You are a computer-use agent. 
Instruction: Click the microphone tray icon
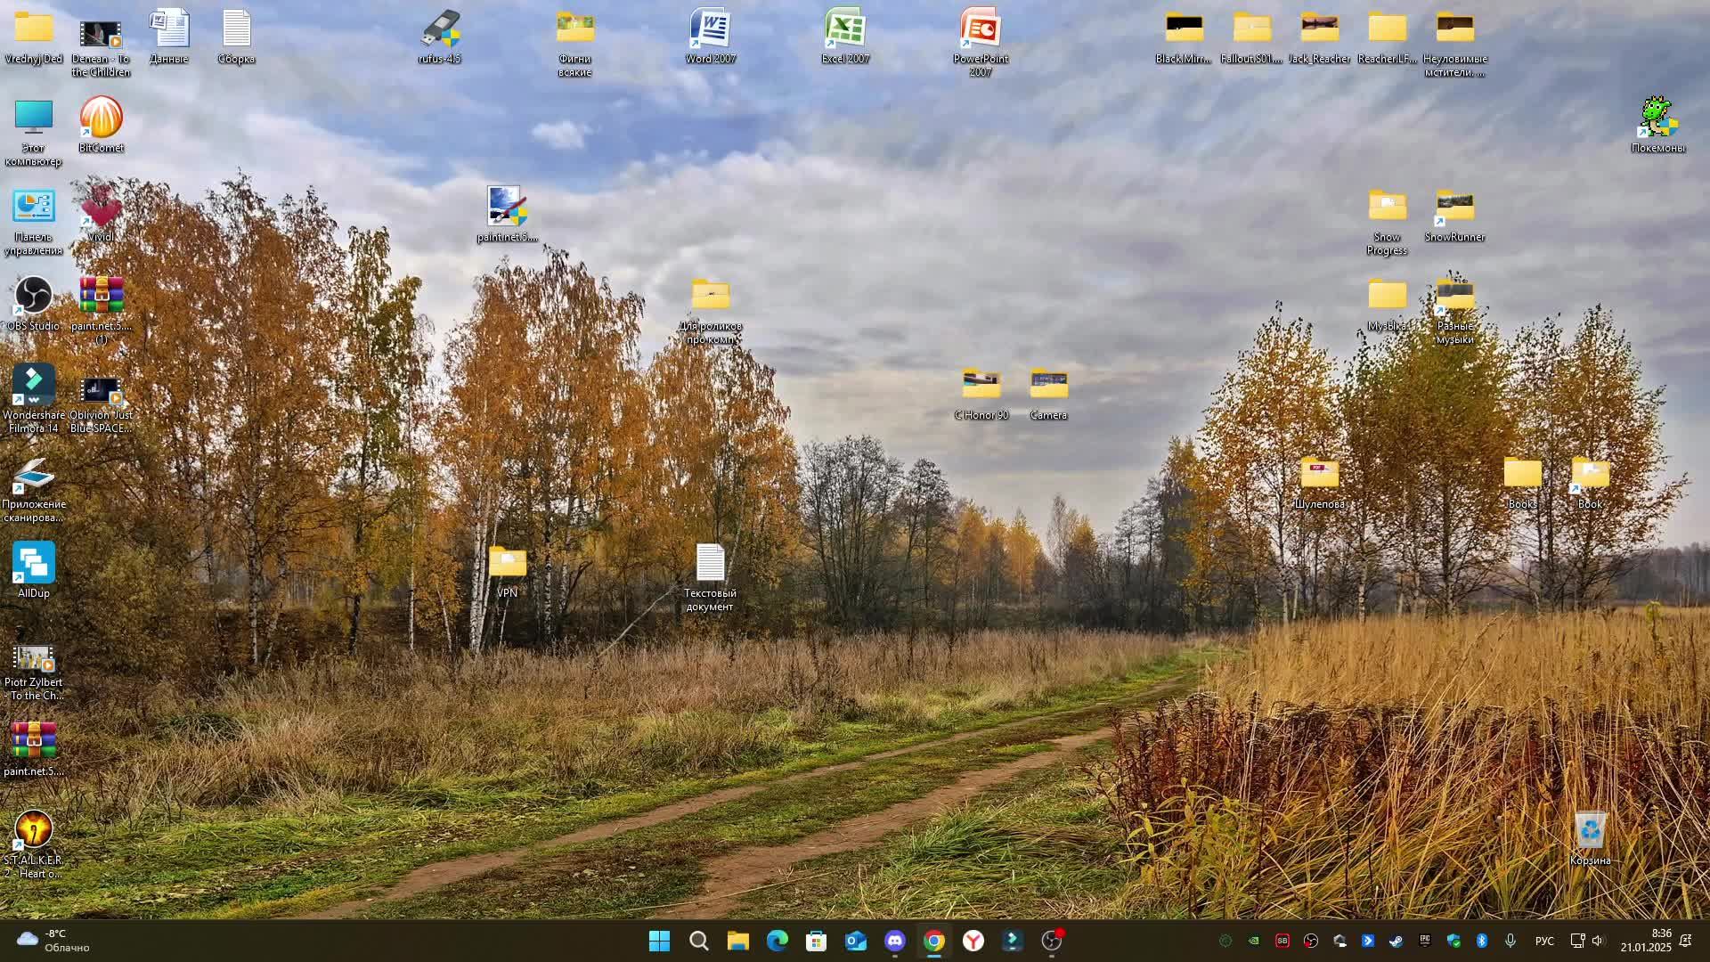point(1510,941)
